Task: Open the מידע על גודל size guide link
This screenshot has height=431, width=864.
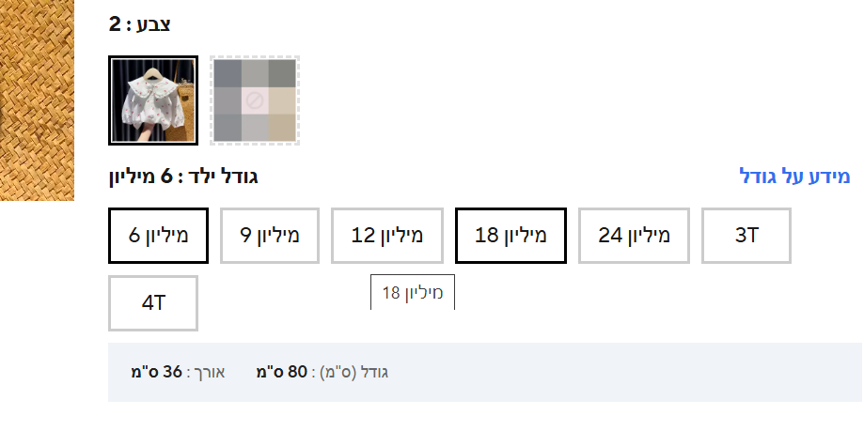Action: (x=795, y=177)
